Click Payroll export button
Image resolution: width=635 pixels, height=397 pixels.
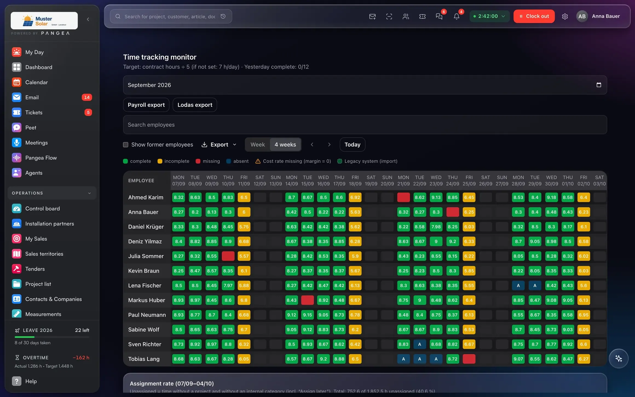coord(146,105)
